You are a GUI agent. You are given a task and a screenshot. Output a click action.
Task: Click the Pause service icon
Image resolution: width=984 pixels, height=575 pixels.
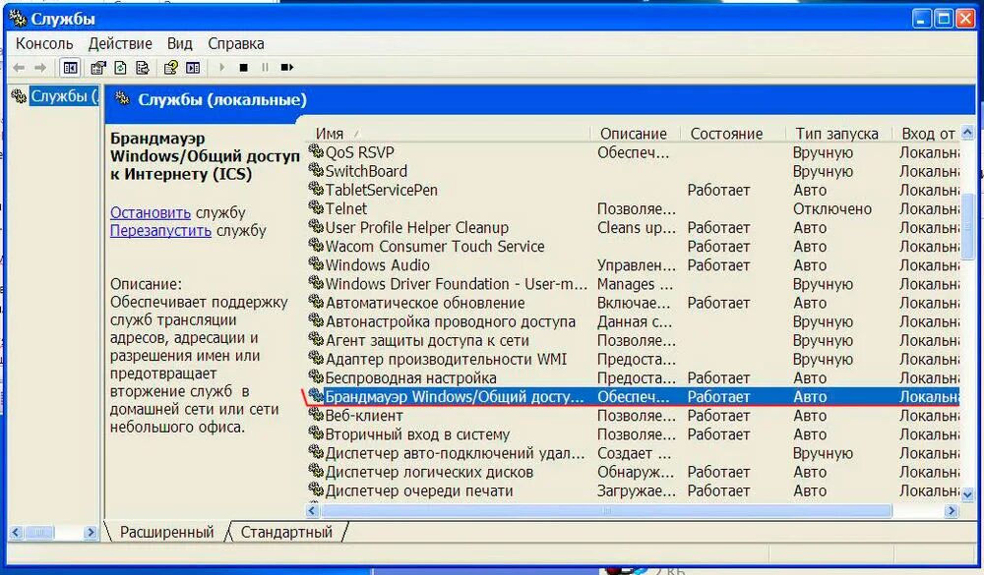click(x=265, y=68)
